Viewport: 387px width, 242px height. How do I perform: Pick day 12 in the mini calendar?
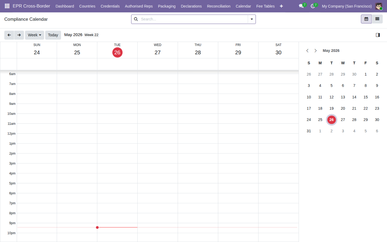pos(332,97)
